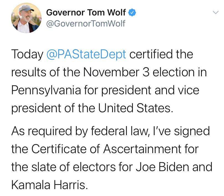The width and height of the screenshot is (224, 196).
Task: Click the word Today in the tweet
Action: pyautogui.click(x=27, y=55)
